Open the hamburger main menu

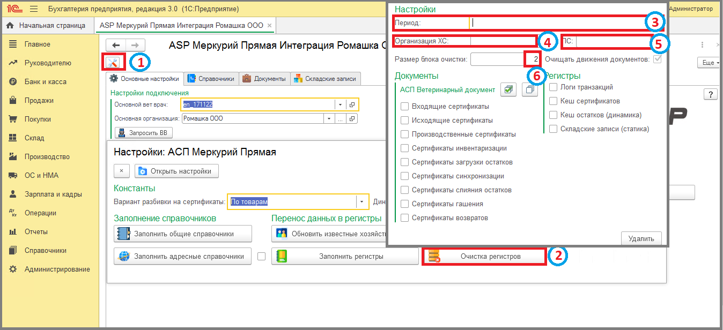click(x=34, y=9)
